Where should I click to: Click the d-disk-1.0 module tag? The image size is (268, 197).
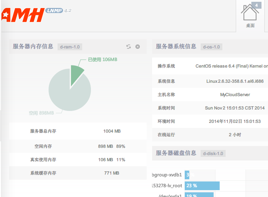click(213, 153)
